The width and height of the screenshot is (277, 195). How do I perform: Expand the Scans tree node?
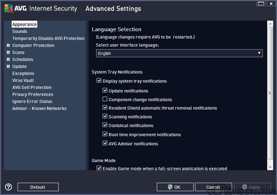click(8, 52)
